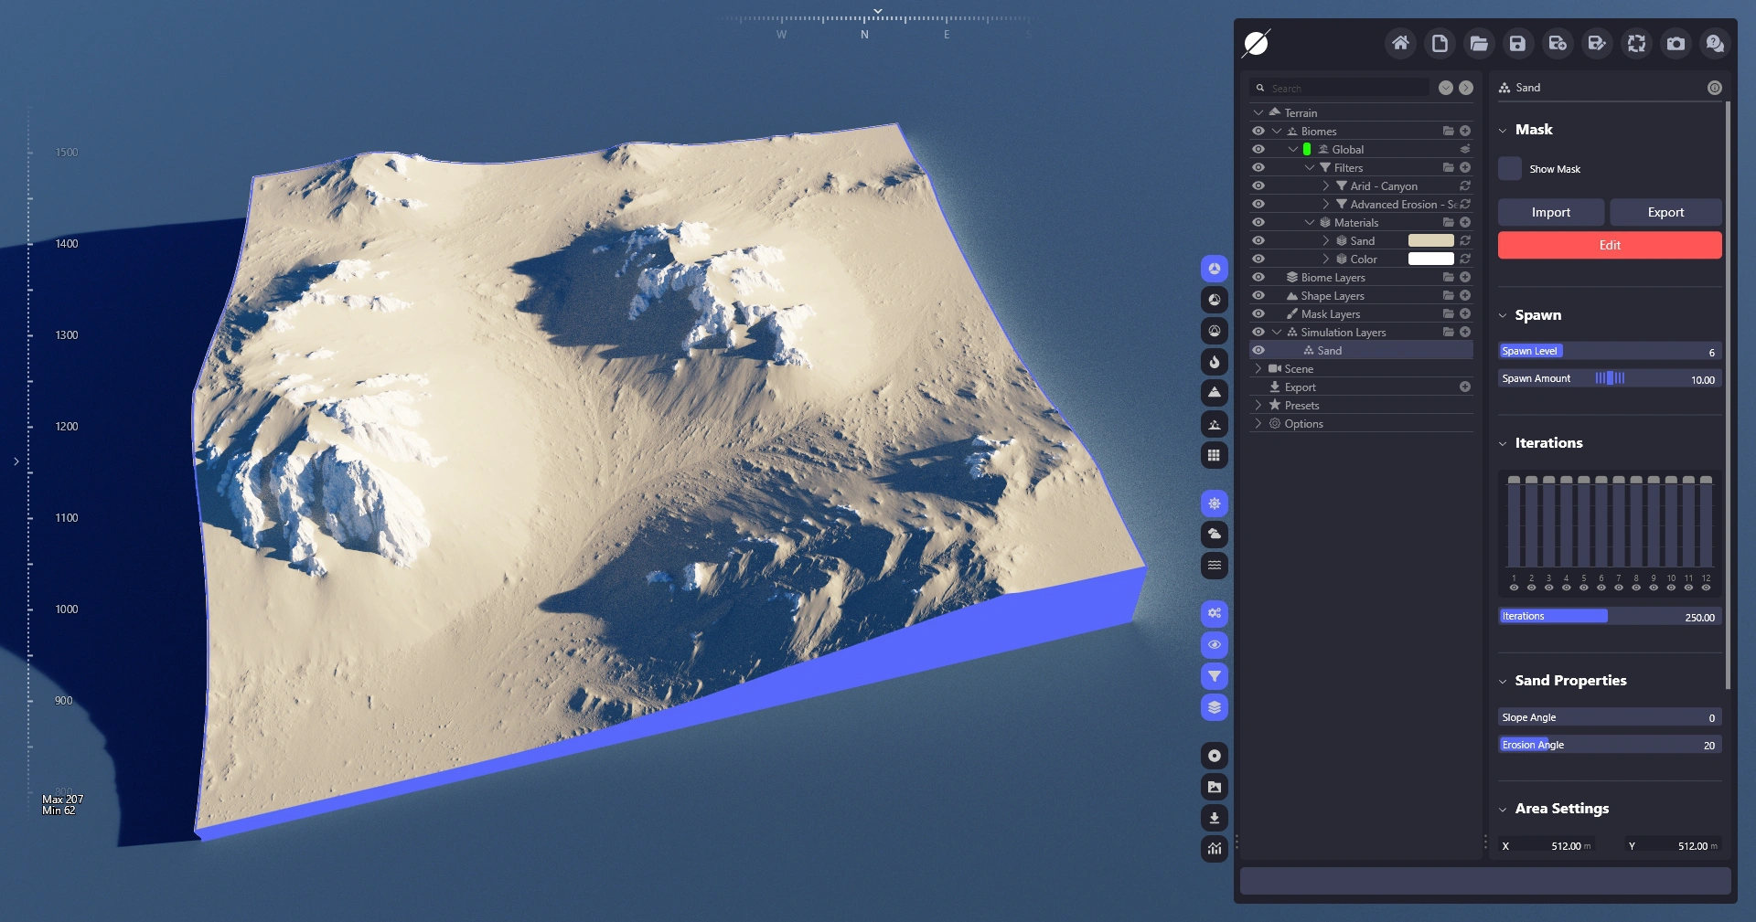This screenshot has height=922, width=1756.
Task: Toggle the Show Mask checkbox
Action: tap(1510, 168)
